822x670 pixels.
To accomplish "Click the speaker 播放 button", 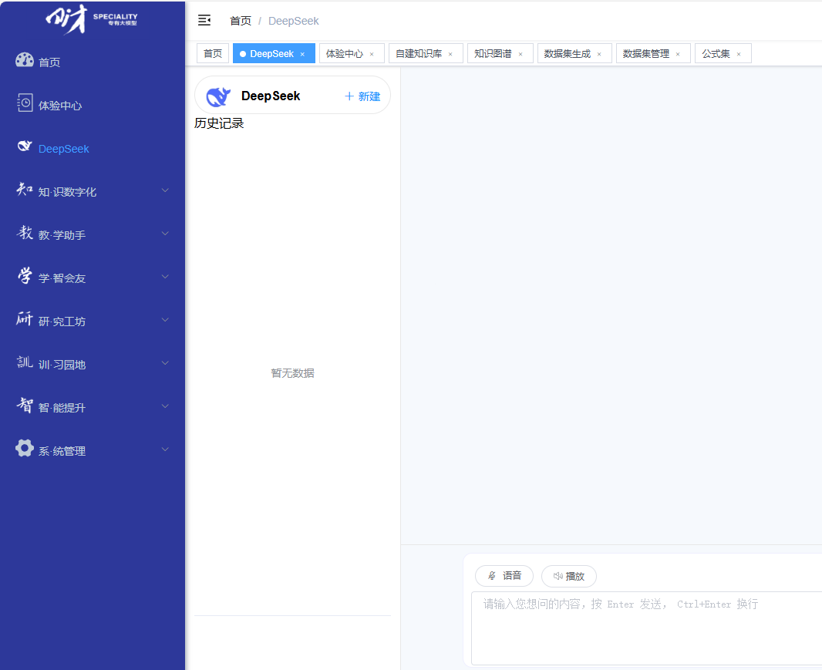I will [569, 576].
